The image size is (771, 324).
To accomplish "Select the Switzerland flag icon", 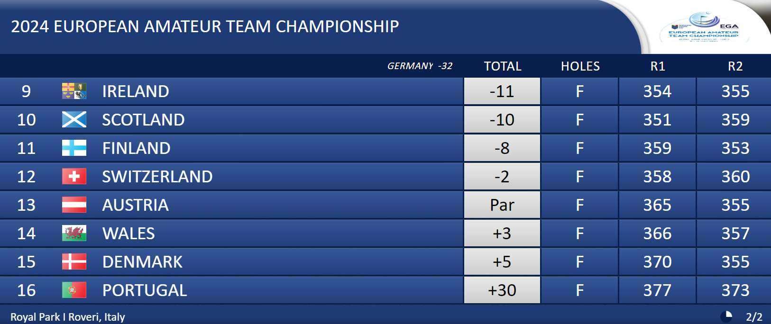I will point(74,176).
